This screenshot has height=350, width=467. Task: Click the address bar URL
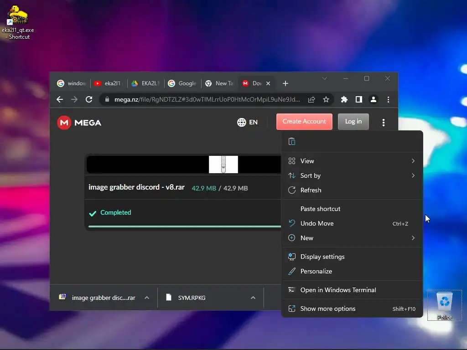[x=207, y=99]
